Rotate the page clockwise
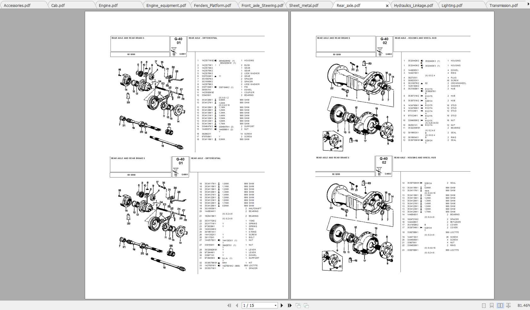Screen dimensions: 530x310 point(306,305)
